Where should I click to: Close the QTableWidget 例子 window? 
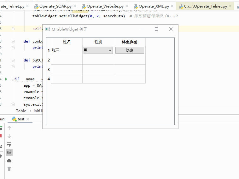[171, 29]
